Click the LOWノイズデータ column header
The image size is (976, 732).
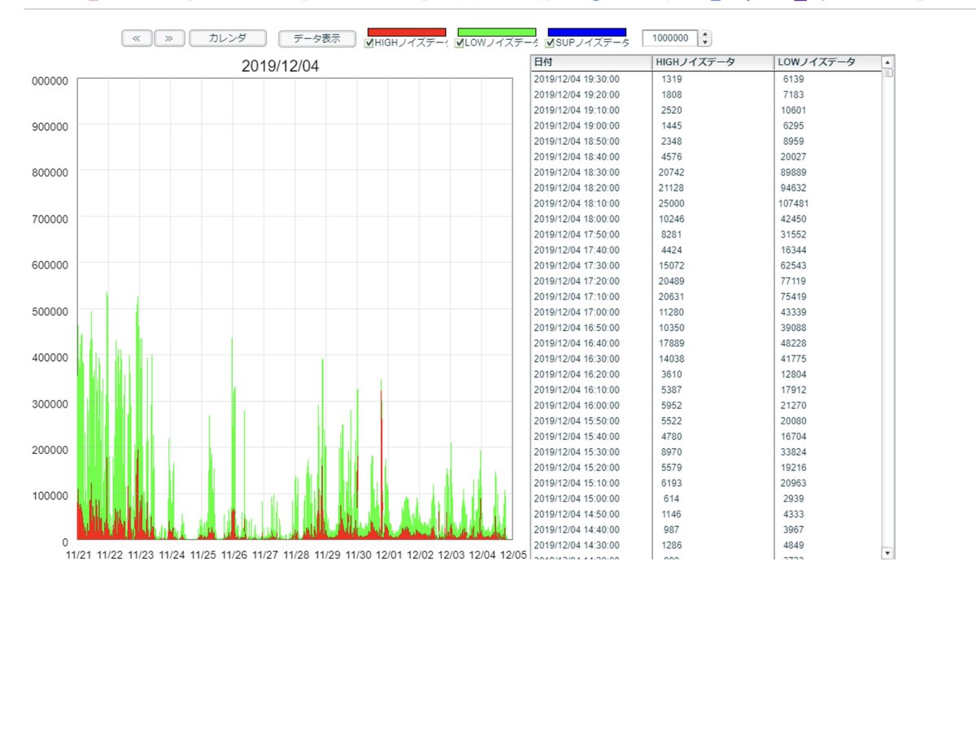[827, 62]
